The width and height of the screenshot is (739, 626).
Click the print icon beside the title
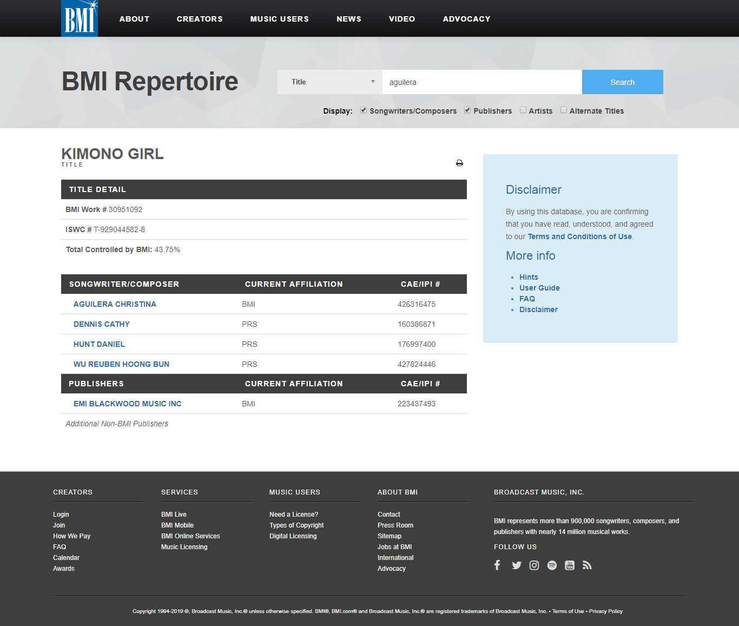coord(459,163)
